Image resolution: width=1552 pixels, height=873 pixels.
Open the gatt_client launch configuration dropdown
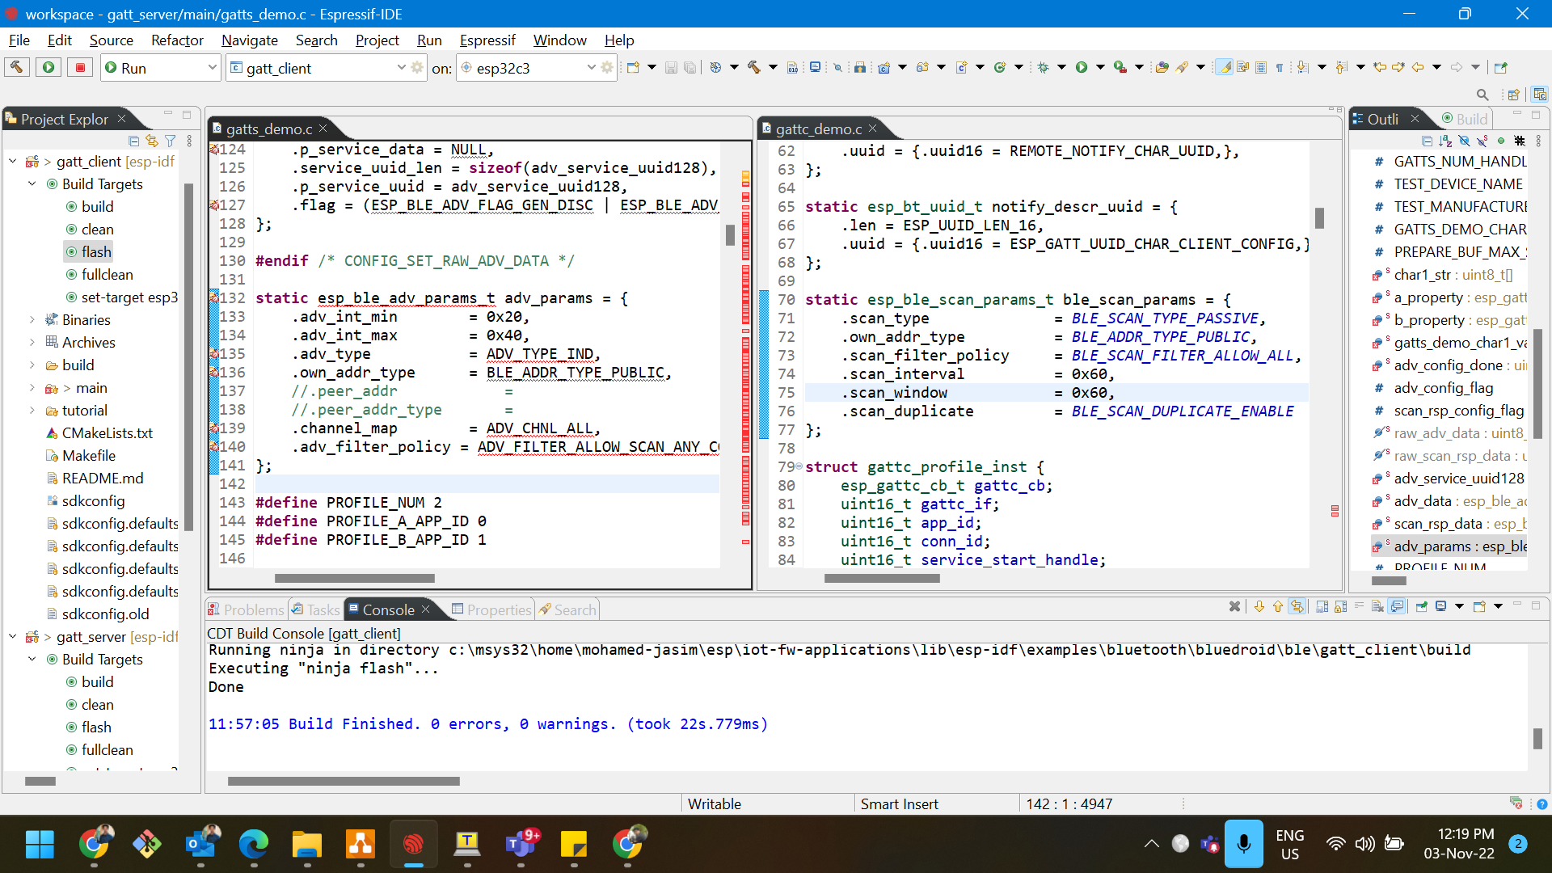pyautogui.click(x=401, y=68)
